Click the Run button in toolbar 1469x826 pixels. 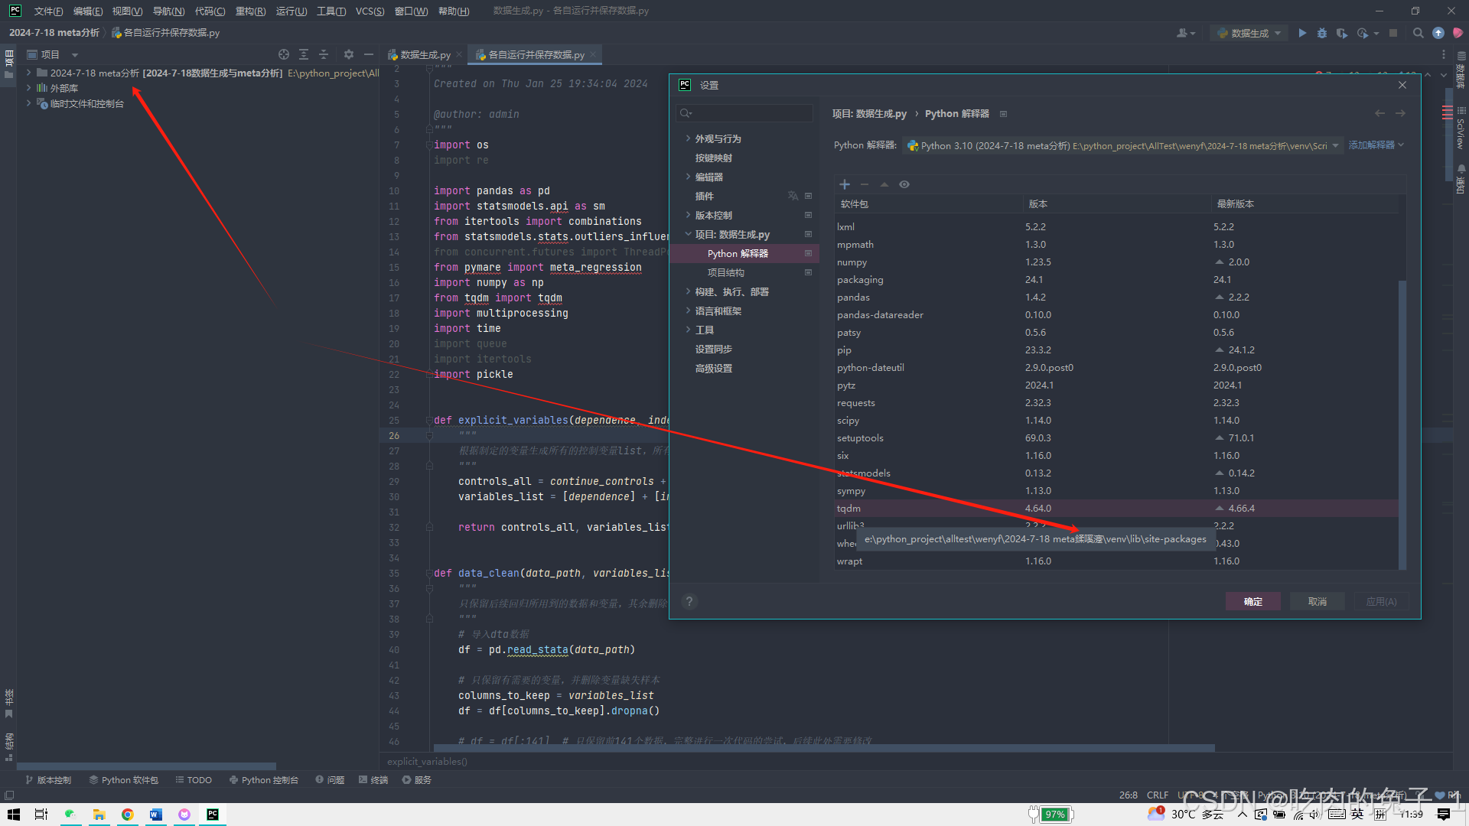[x=1302, y=33]
